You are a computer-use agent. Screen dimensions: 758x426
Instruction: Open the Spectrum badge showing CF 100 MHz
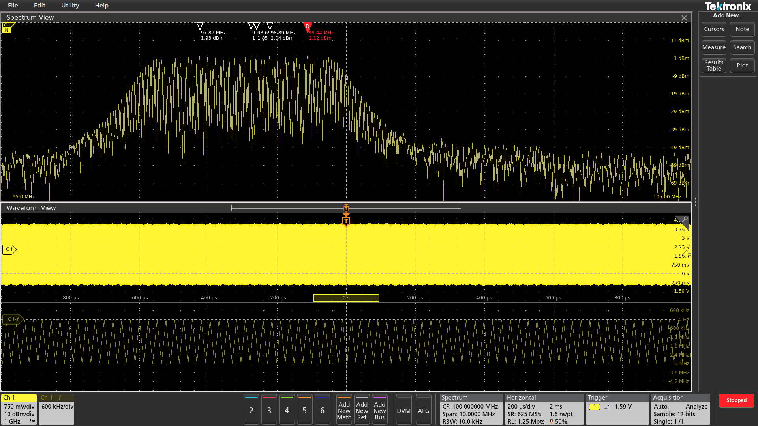pyautogui.click(x=471, y=410)
